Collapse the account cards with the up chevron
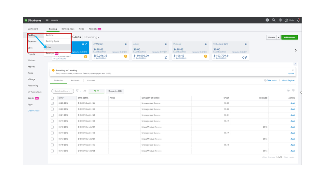The image size is (325, 182). [295, 64]
